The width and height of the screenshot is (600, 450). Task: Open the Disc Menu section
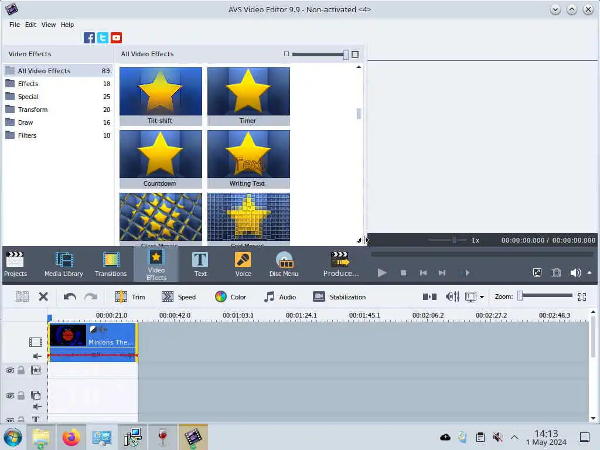click(284, 264)
